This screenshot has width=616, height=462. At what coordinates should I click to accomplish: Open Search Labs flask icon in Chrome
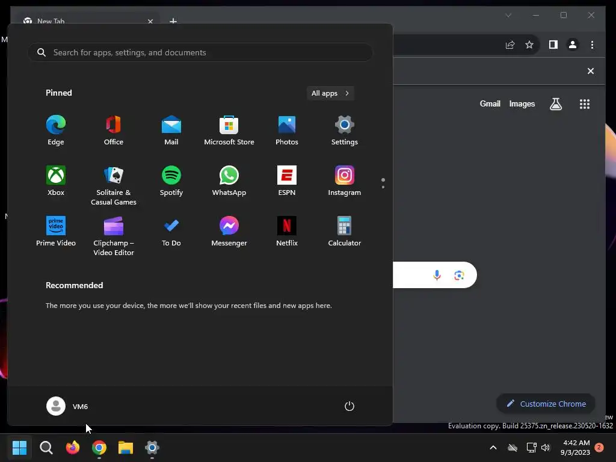coord(555,104)
